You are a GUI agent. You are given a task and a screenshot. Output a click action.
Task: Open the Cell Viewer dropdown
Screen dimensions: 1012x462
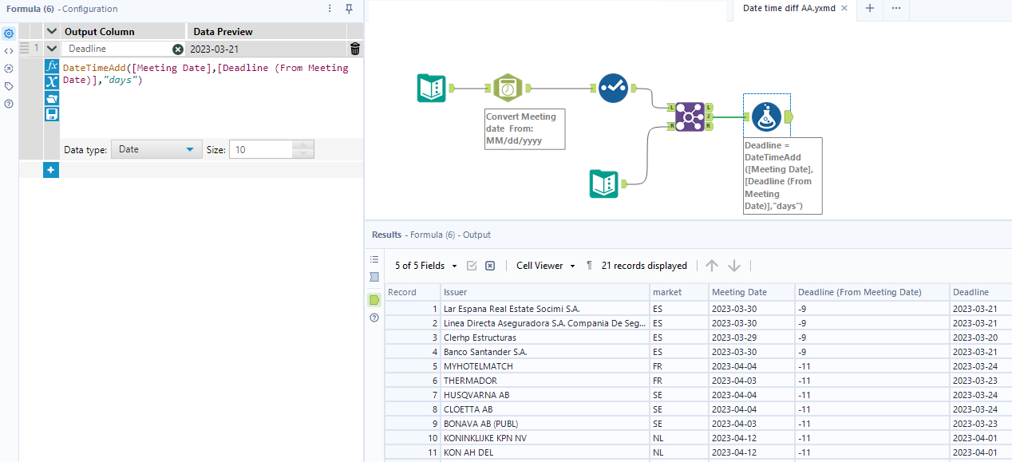click(x=545, y=266)
